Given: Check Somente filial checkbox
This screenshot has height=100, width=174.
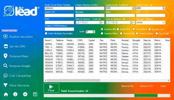Looking at the screenshot, I should click(121, 33).
